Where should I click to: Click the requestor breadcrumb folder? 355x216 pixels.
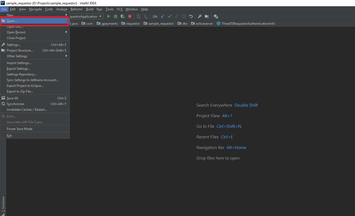coord(131,24)
